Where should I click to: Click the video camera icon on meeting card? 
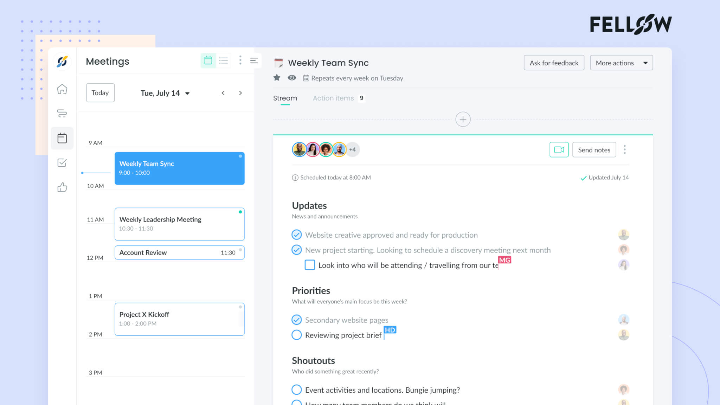559,150
